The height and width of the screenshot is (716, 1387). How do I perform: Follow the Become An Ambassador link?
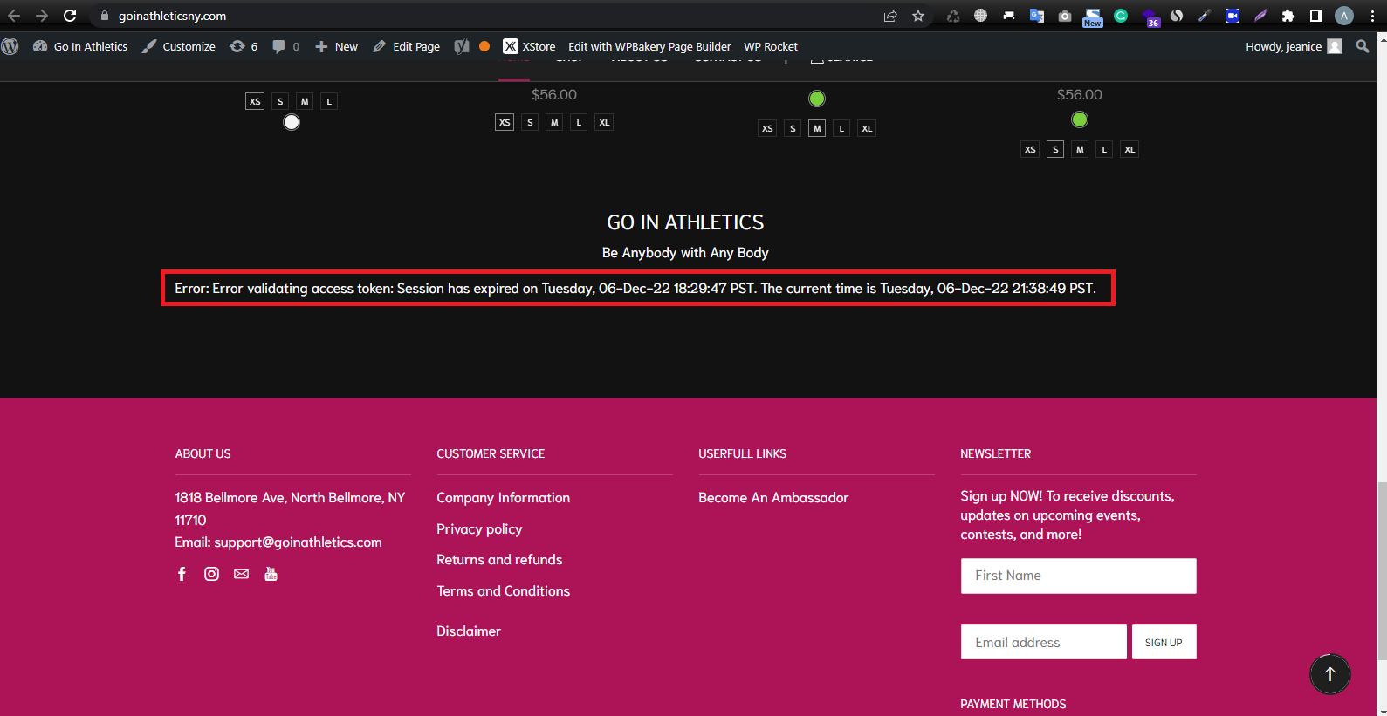773,497
